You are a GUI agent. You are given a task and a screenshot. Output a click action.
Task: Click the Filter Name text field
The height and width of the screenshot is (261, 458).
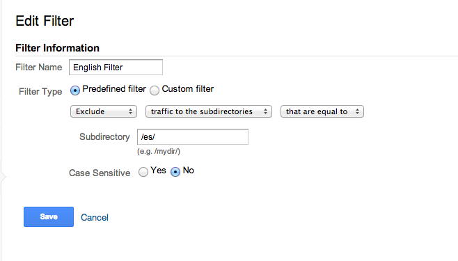click(116, 67)
